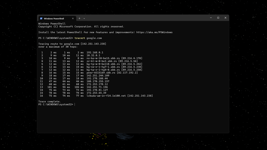The height and width of the screenshot is (150, 267).
Task: Click the 184 ms latency on hop 13
Action: (79, 87)
